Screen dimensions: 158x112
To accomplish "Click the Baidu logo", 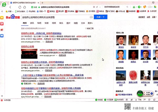I will pos(12,17).
